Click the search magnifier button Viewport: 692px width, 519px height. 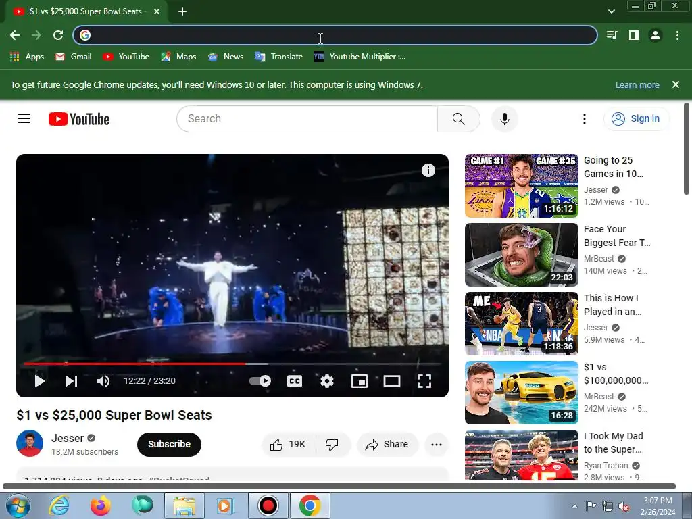coord(459,119)
